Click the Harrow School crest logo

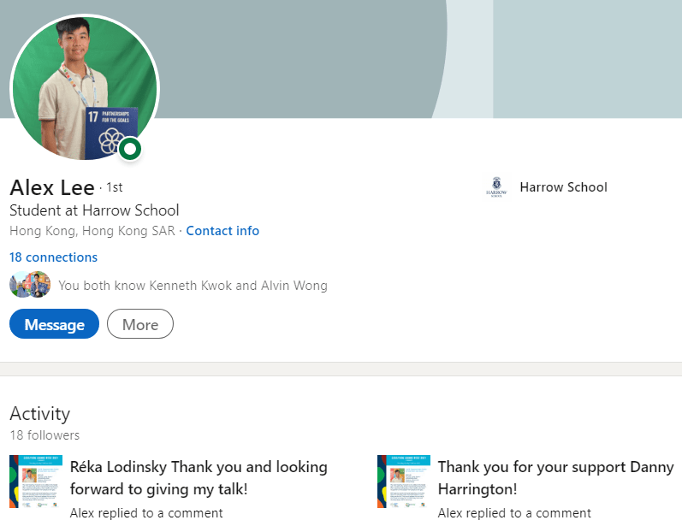[x=496, y=187]
